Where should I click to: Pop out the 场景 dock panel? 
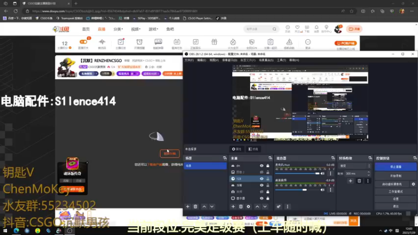(225, 158)
